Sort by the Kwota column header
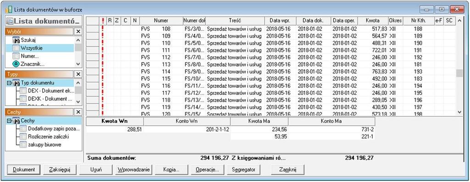470x182 pixels. [373, 21]
